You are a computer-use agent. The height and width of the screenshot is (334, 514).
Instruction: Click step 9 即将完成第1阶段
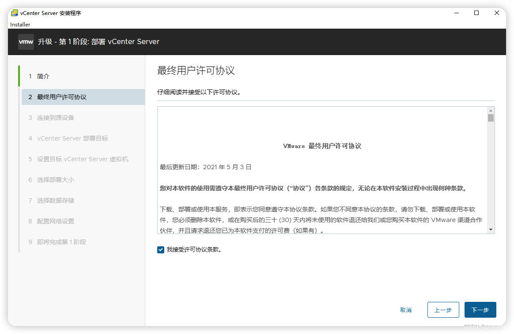(61, 242)
